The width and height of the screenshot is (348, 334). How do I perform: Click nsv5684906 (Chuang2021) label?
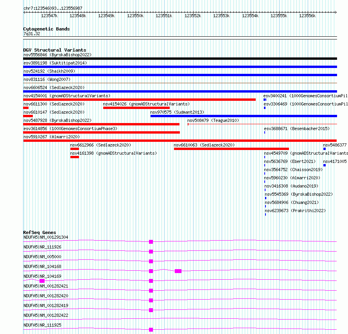tap(292, 202)
